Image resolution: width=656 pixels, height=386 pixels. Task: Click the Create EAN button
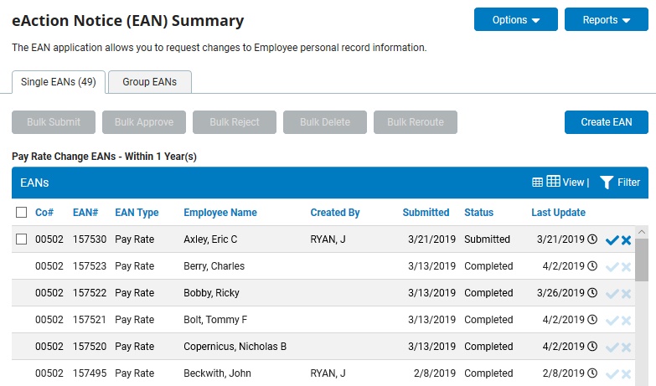(607, 122)
